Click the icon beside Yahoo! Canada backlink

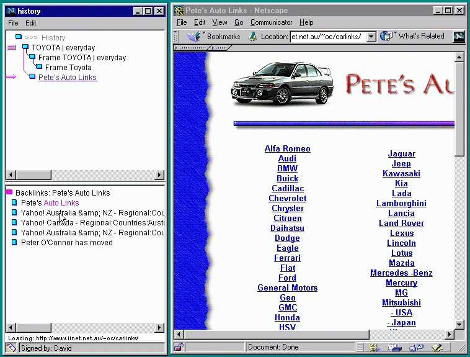coord(14,222)
